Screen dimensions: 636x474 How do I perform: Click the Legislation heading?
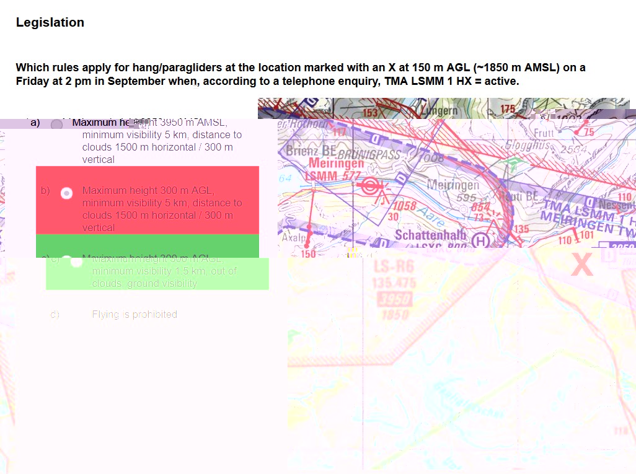click(50, 23)
